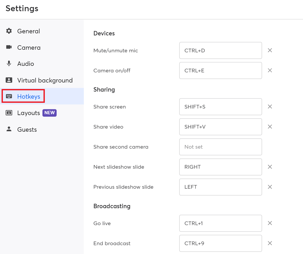
Task: Click the Camera icon in sidebar
Action: [9, 47]
